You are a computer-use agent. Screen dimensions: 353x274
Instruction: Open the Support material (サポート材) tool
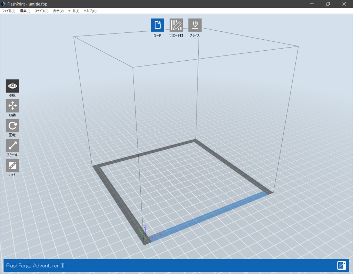(176, 25)
